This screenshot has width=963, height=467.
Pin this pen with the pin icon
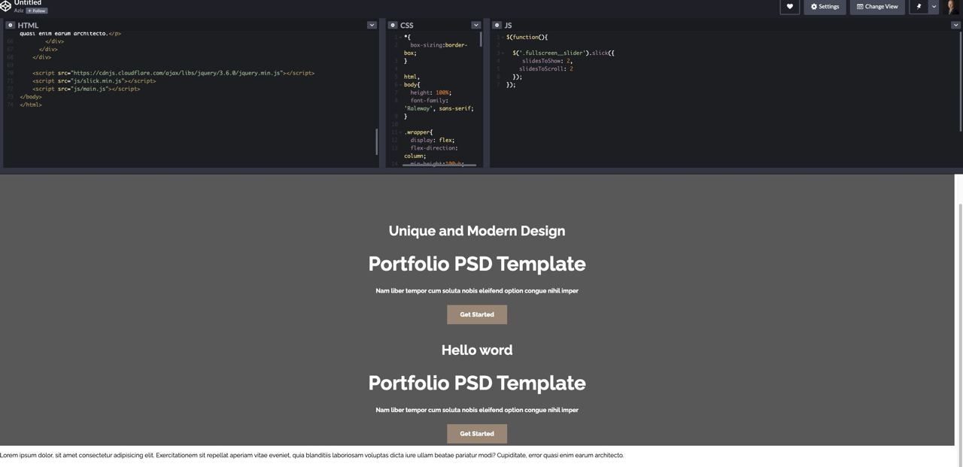919,7
